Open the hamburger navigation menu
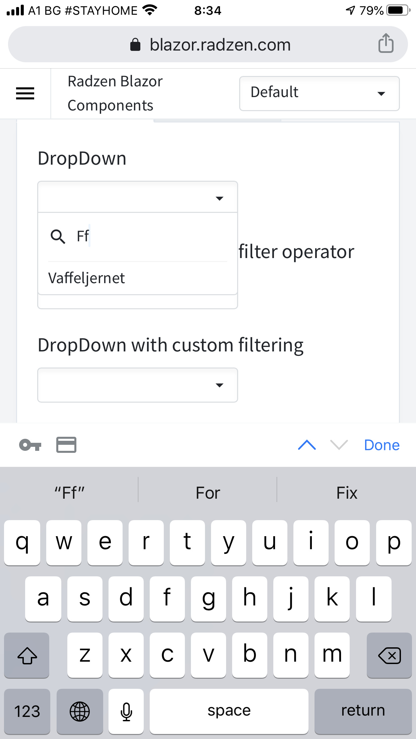The width and height of the screenshot is (416, 739). 25,93
